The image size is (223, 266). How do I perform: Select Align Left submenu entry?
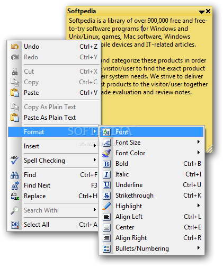151,217
